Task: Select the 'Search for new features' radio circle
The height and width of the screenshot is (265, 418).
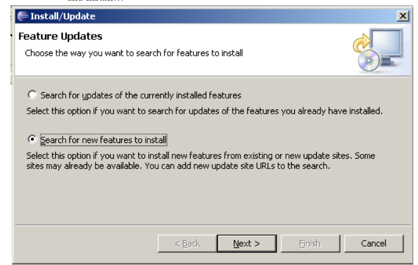Action: [x=32, y=139]
